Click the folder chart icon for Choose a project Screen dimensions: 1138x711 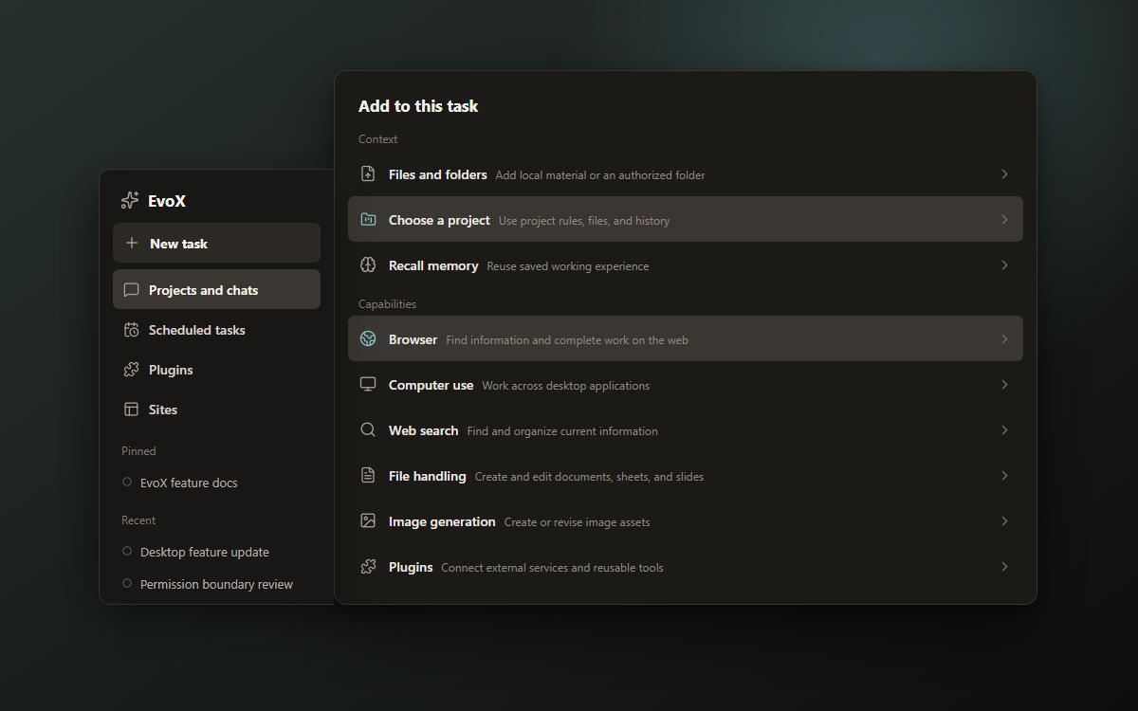[x=368, y=219]
